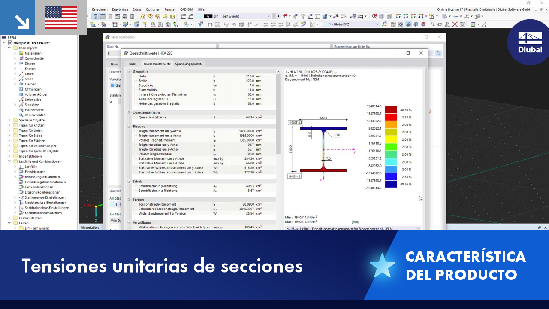This screenshot has height=309, width=549.
Task: Click the Stab Nr. input field showing 5
Action: 114,53
